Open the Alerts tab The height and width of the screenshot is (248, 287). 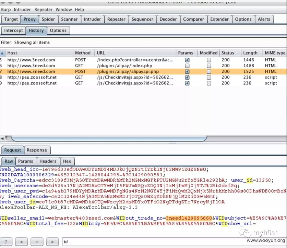coord(264,19)
